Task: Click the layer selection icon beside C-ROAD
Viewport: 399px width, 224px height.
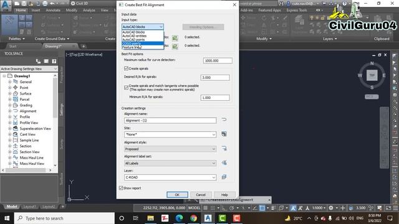Action: pyautogui.click(x=224, y=177)
